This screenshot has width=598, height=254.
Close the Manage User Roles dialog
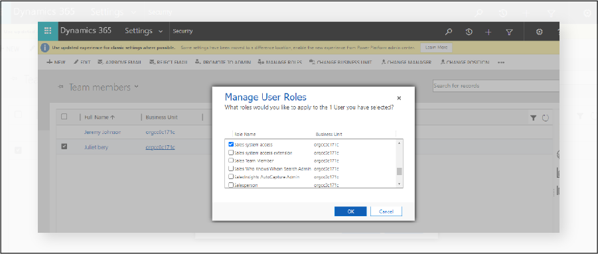[399, 98]
